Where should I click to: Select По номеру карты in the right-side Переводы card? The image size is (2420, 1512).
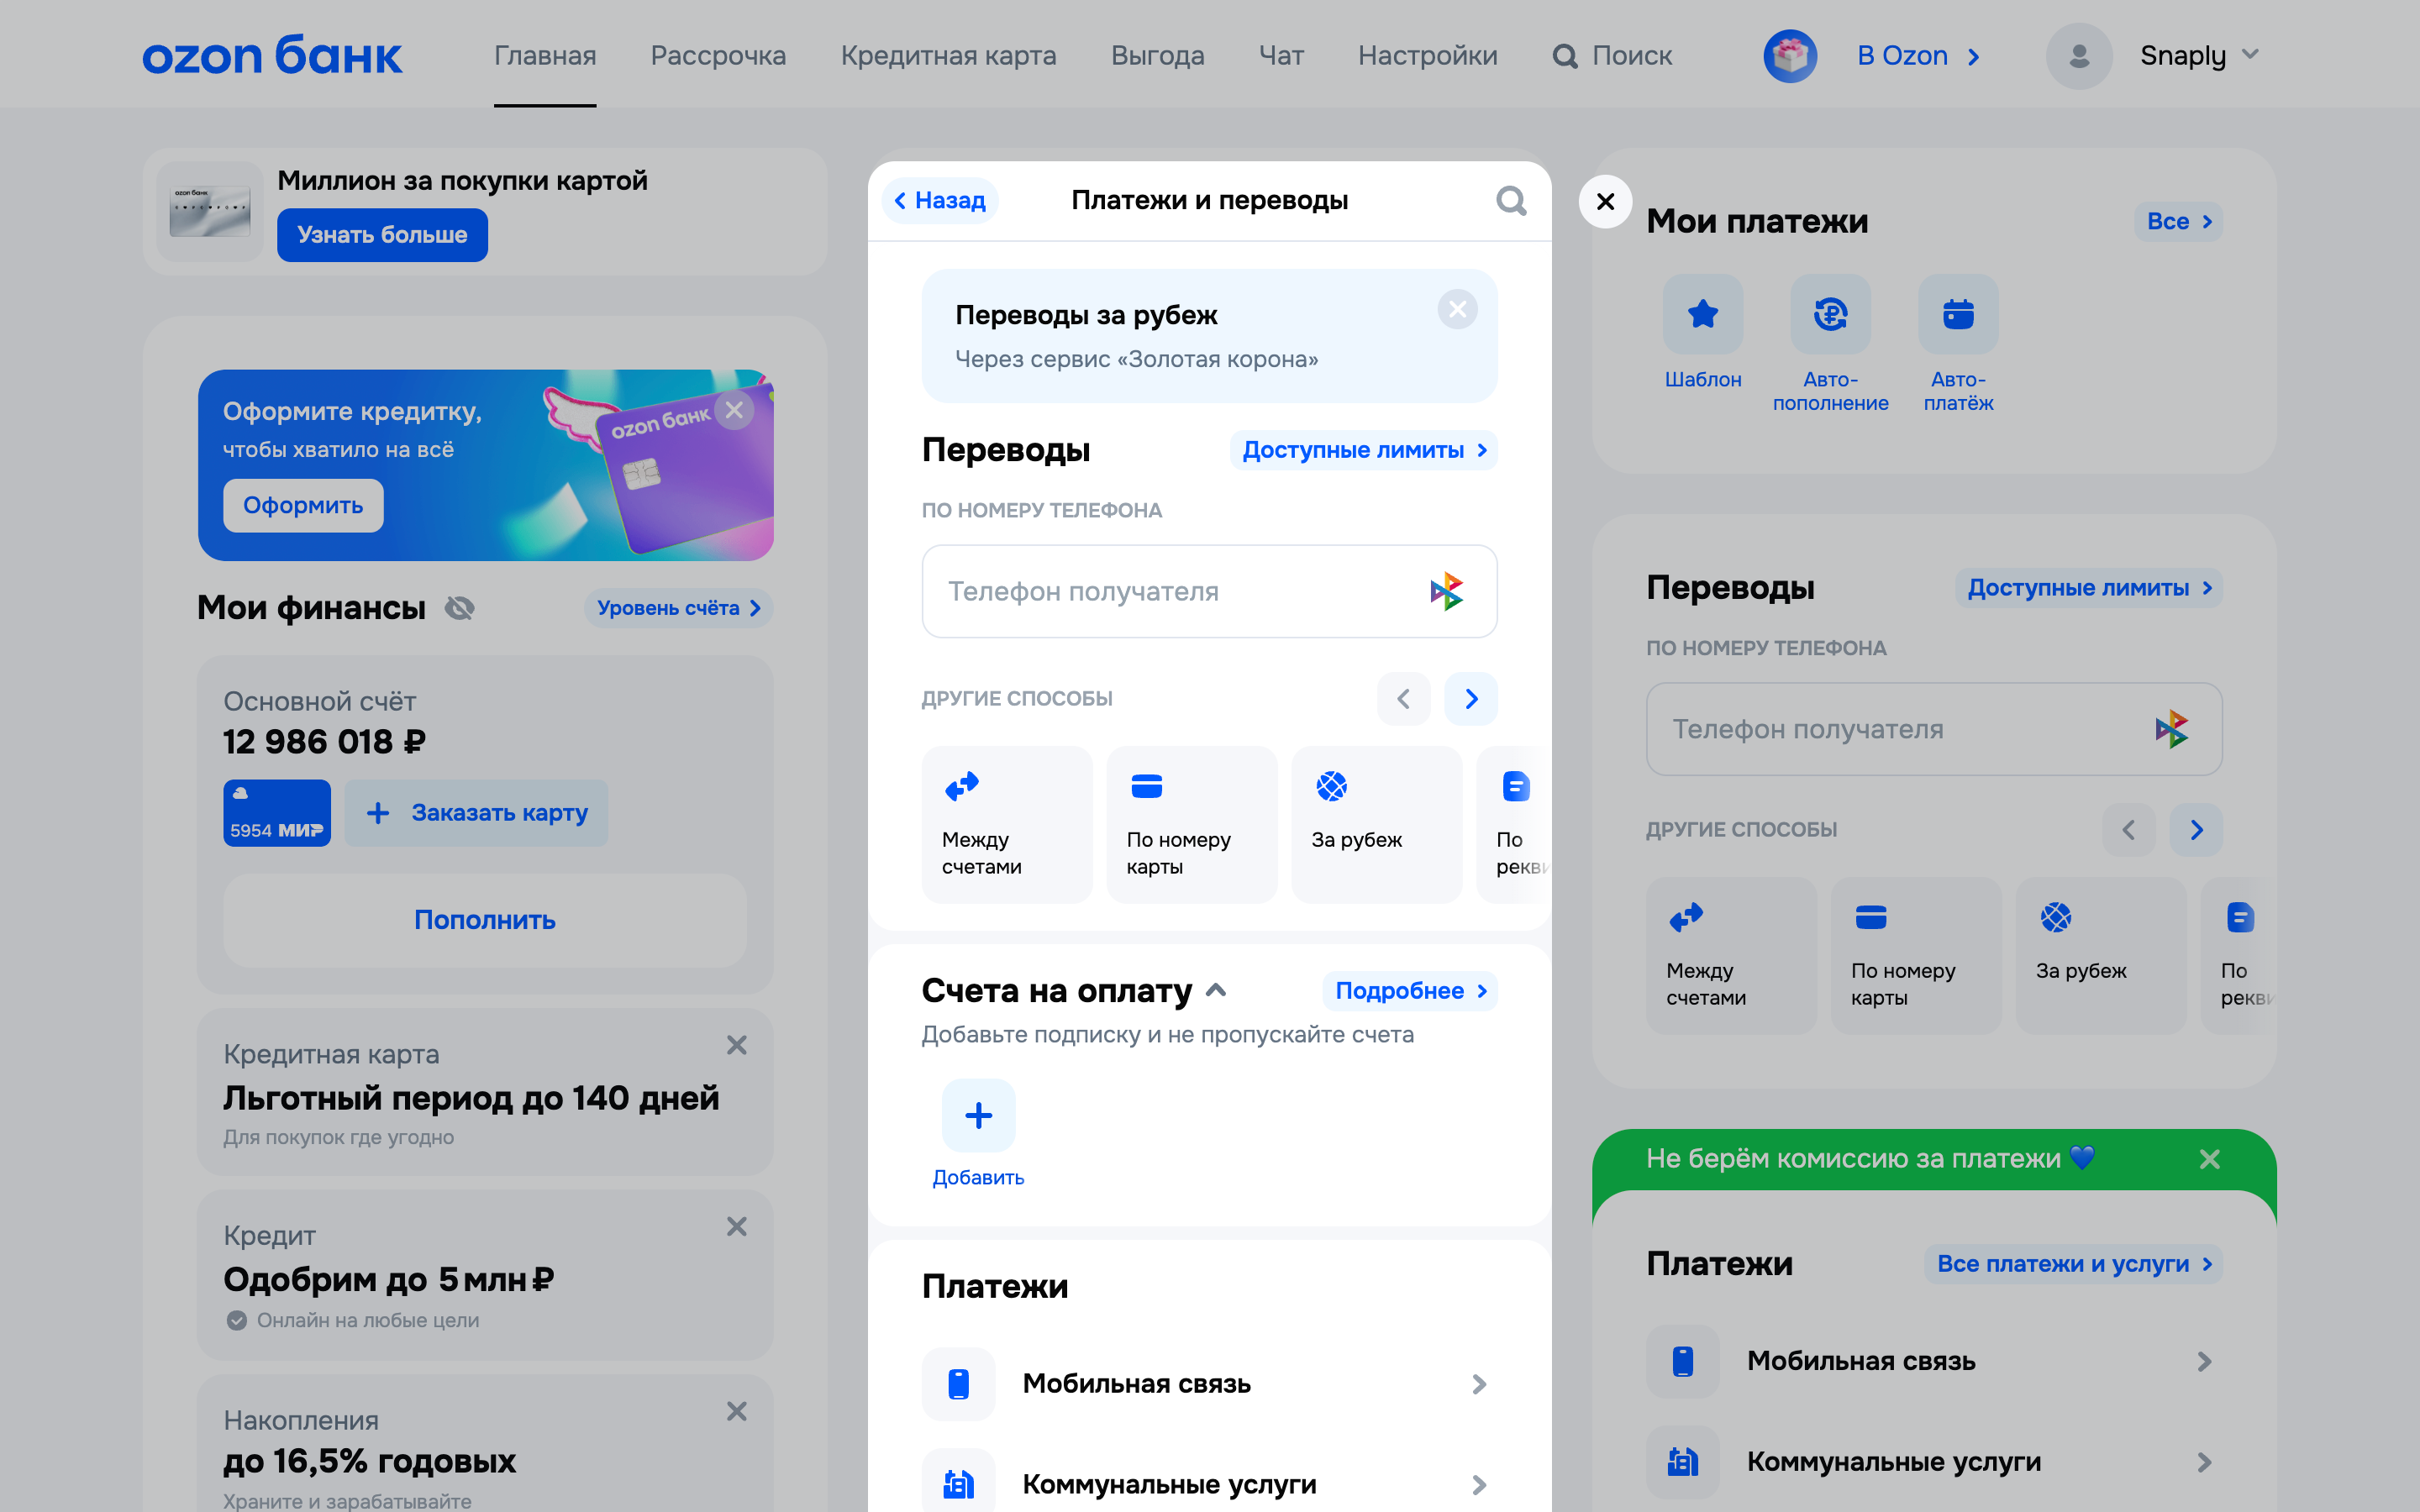click(x=1916, y=956)
